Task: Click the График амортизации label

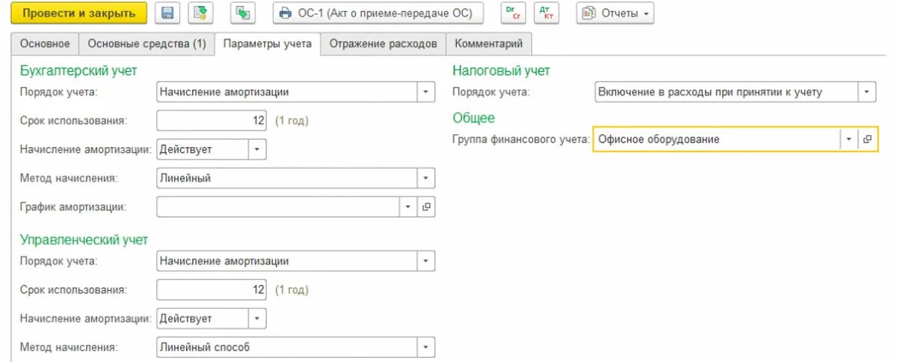Action: 73,207
